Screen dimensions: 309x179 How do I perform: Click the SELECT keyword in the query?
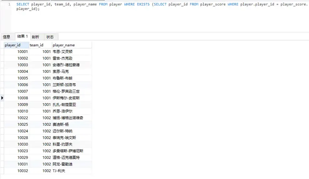pos(21,4)
